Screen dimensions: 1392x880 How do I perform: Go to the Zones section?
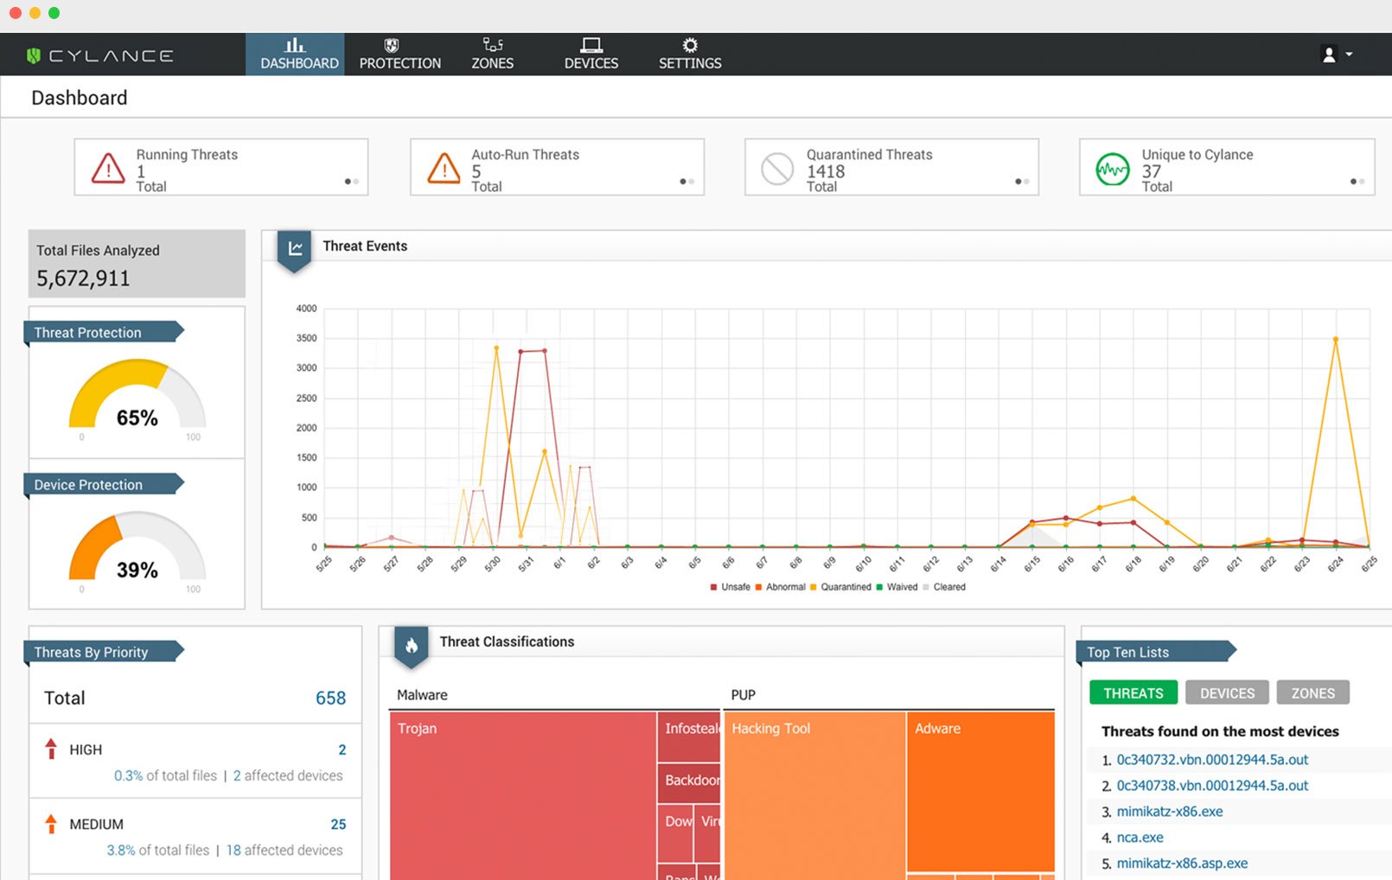point(492,54)
